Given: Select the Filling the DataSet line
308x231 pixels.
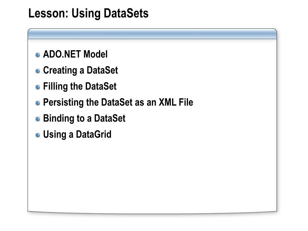Looking at the screenshot, I should (80, 87).
